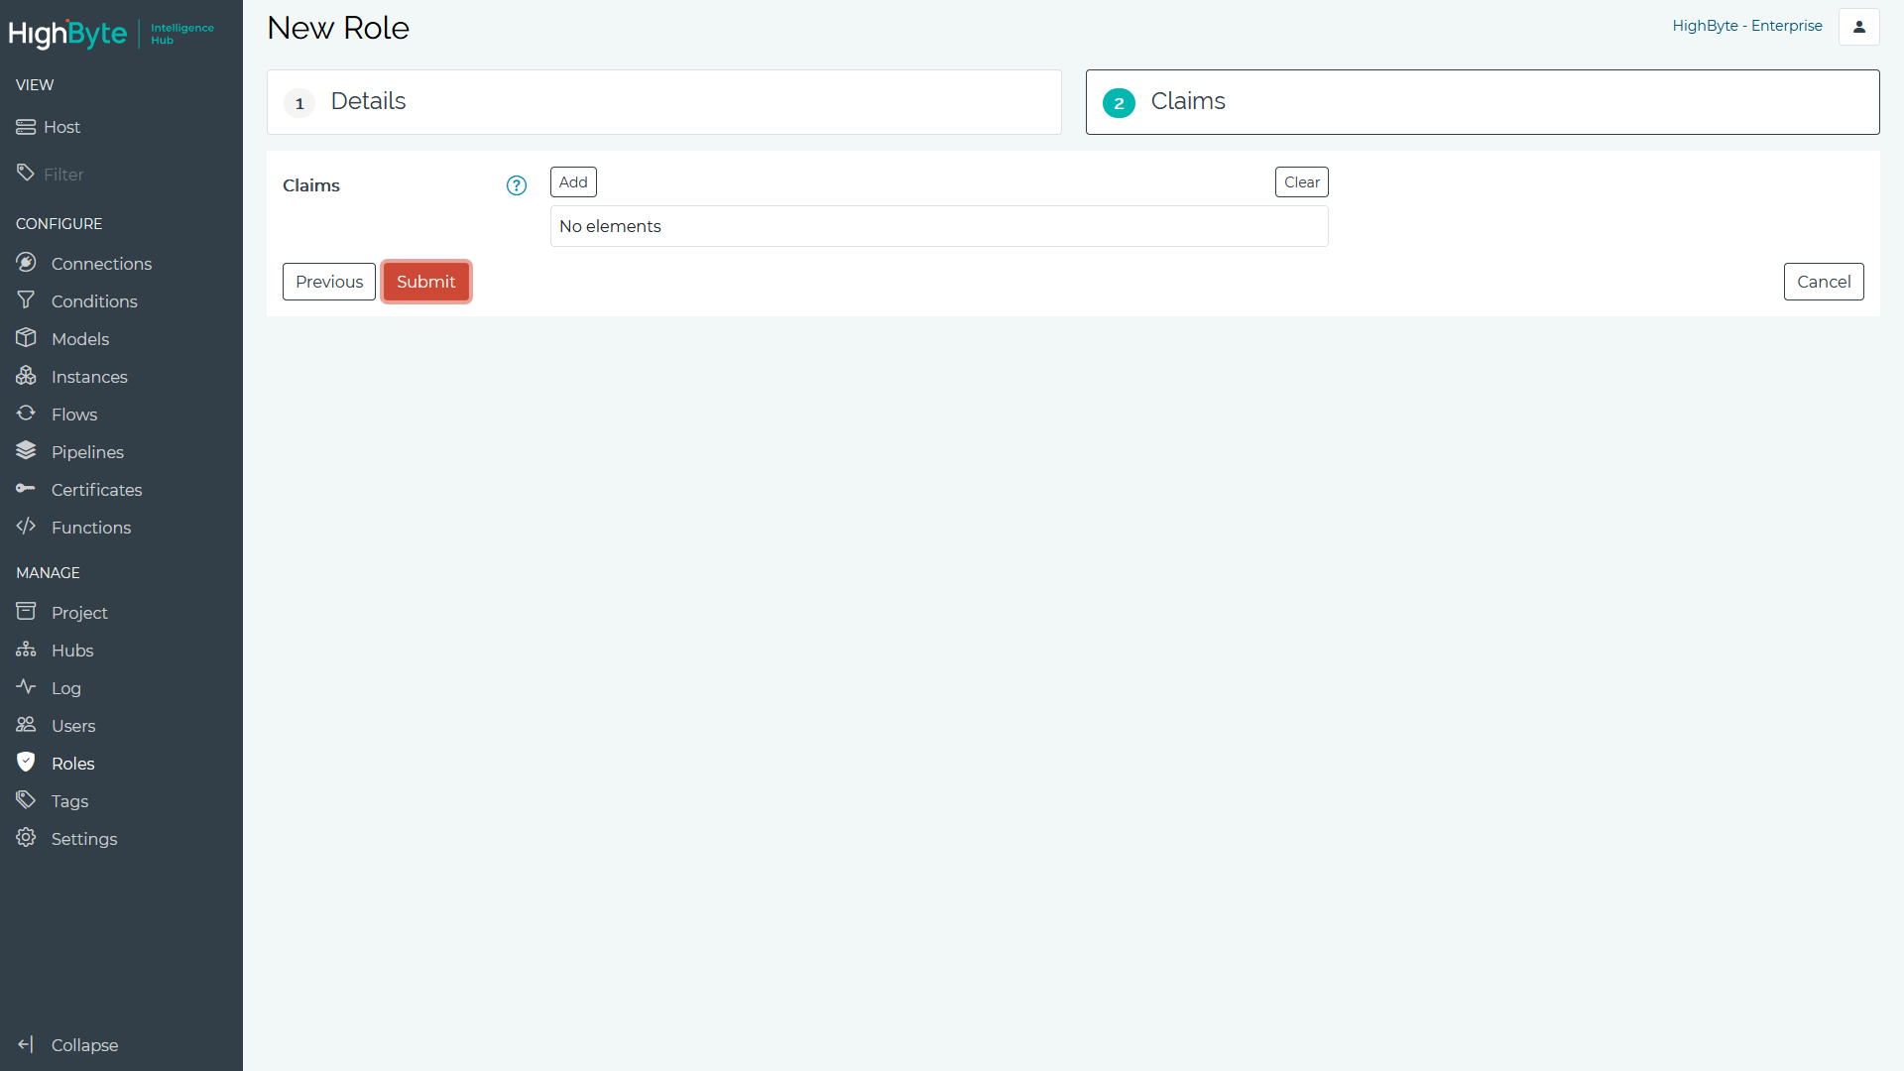Click Previous to go back to Details

coord(329,282)
